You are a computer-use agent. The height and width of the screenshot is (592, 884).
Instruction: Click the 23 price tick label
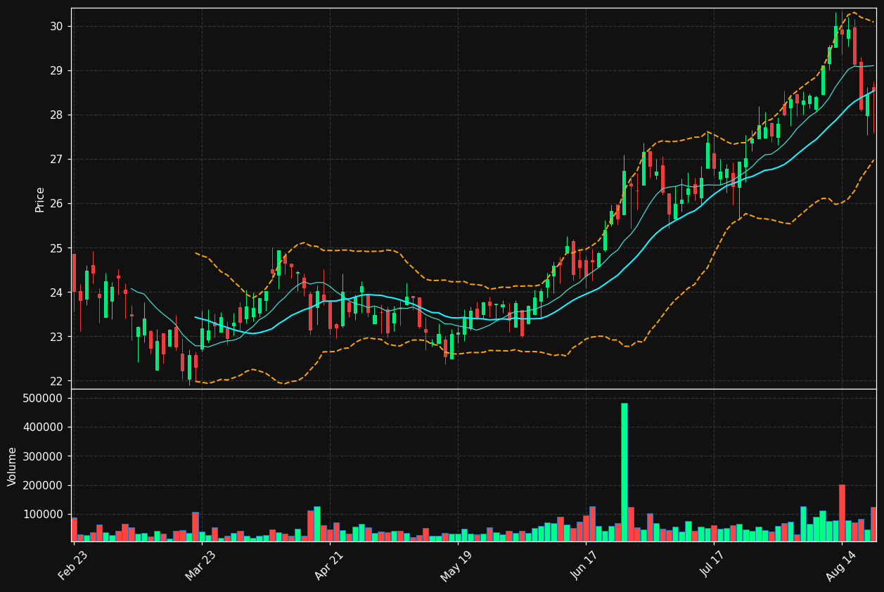tap(56, 337)
